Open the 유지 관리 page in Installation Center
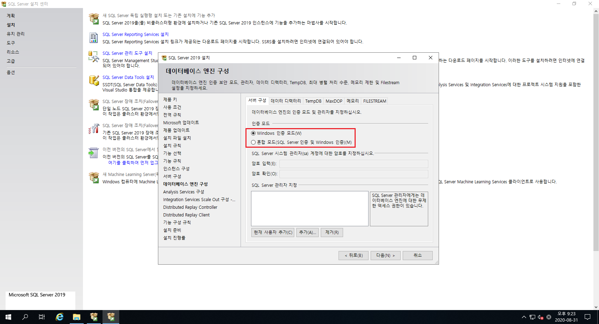Screen dimensions: 599x324 [x=16, y=34]
